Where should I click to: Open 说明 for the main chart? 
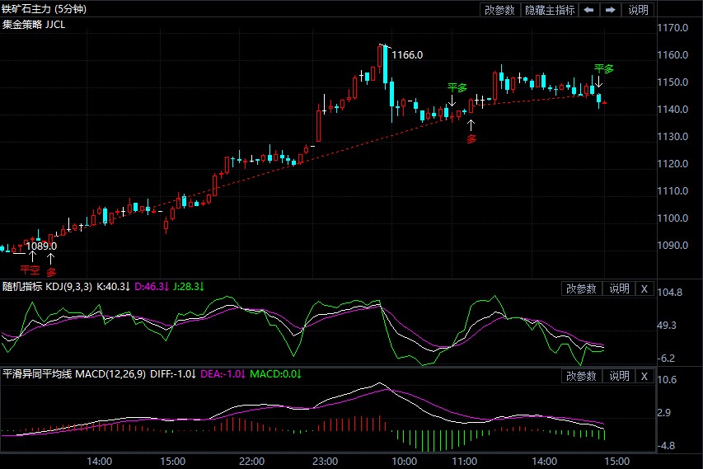click(x=639, y=10)
